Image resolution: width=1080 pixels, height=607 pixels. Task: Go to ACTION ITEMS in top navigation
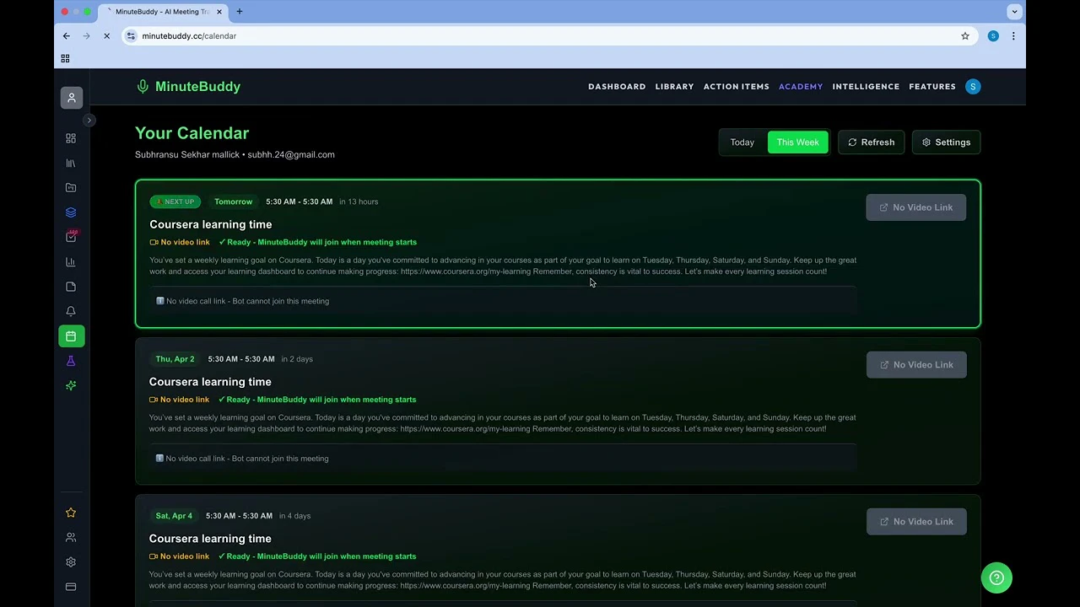coord(737,86)
